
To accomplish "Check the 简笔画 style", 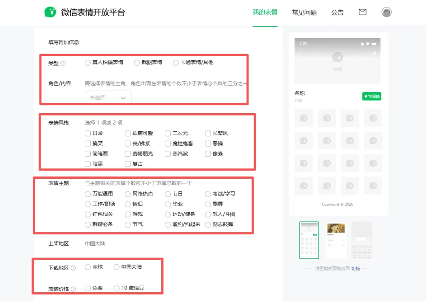I will tap(88, 154).
